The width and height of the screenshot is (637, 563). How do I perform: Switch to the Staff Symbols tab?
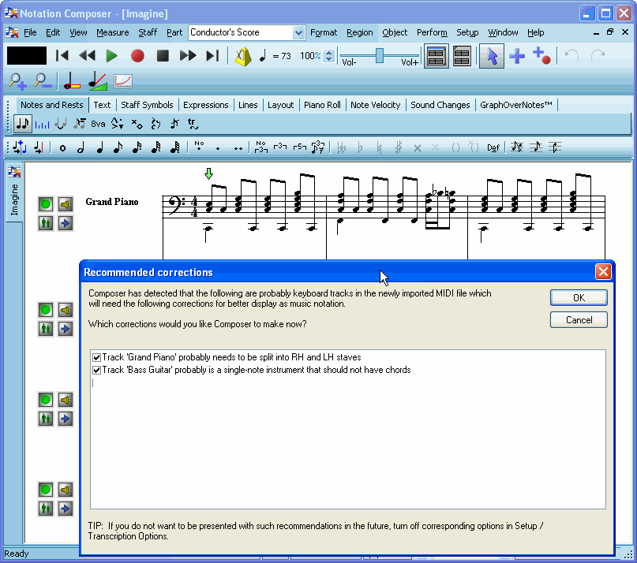[x=147, y=105]
